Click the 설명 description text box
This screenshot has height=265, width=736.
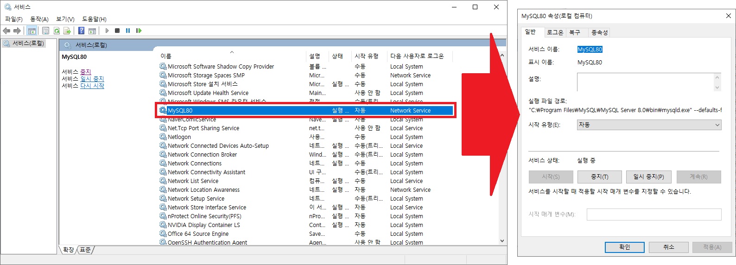pyautogui.click(x=645, y=82)
